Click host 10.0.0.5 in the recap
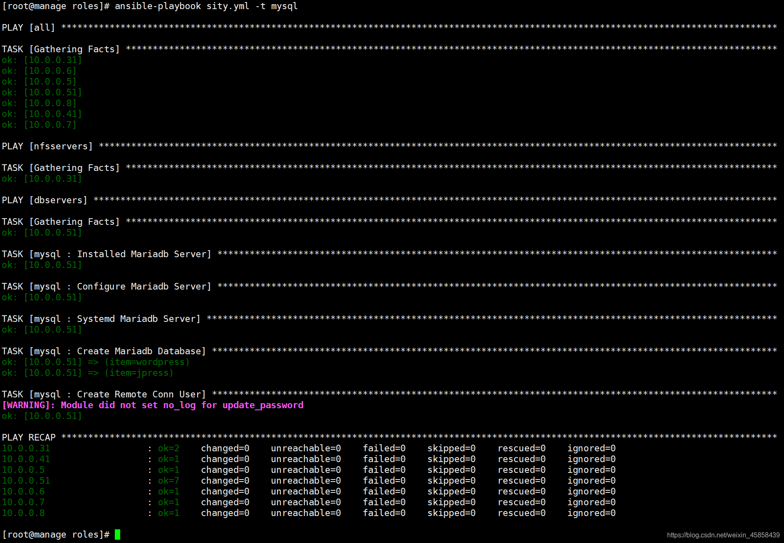784x543 pixels. point(23,470)
